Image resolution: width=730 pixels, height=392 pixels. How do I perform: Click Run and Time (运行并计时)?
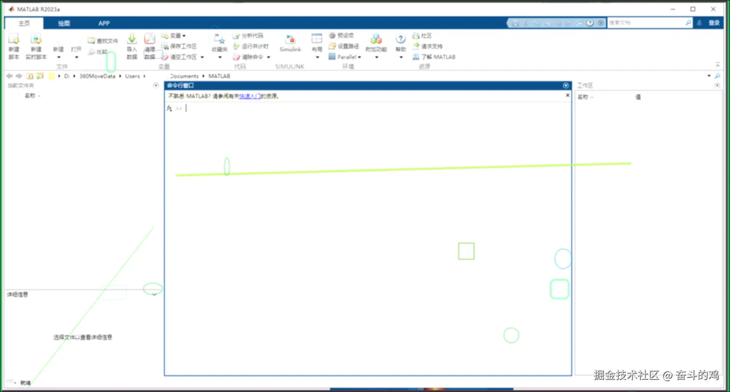[251, 46]
